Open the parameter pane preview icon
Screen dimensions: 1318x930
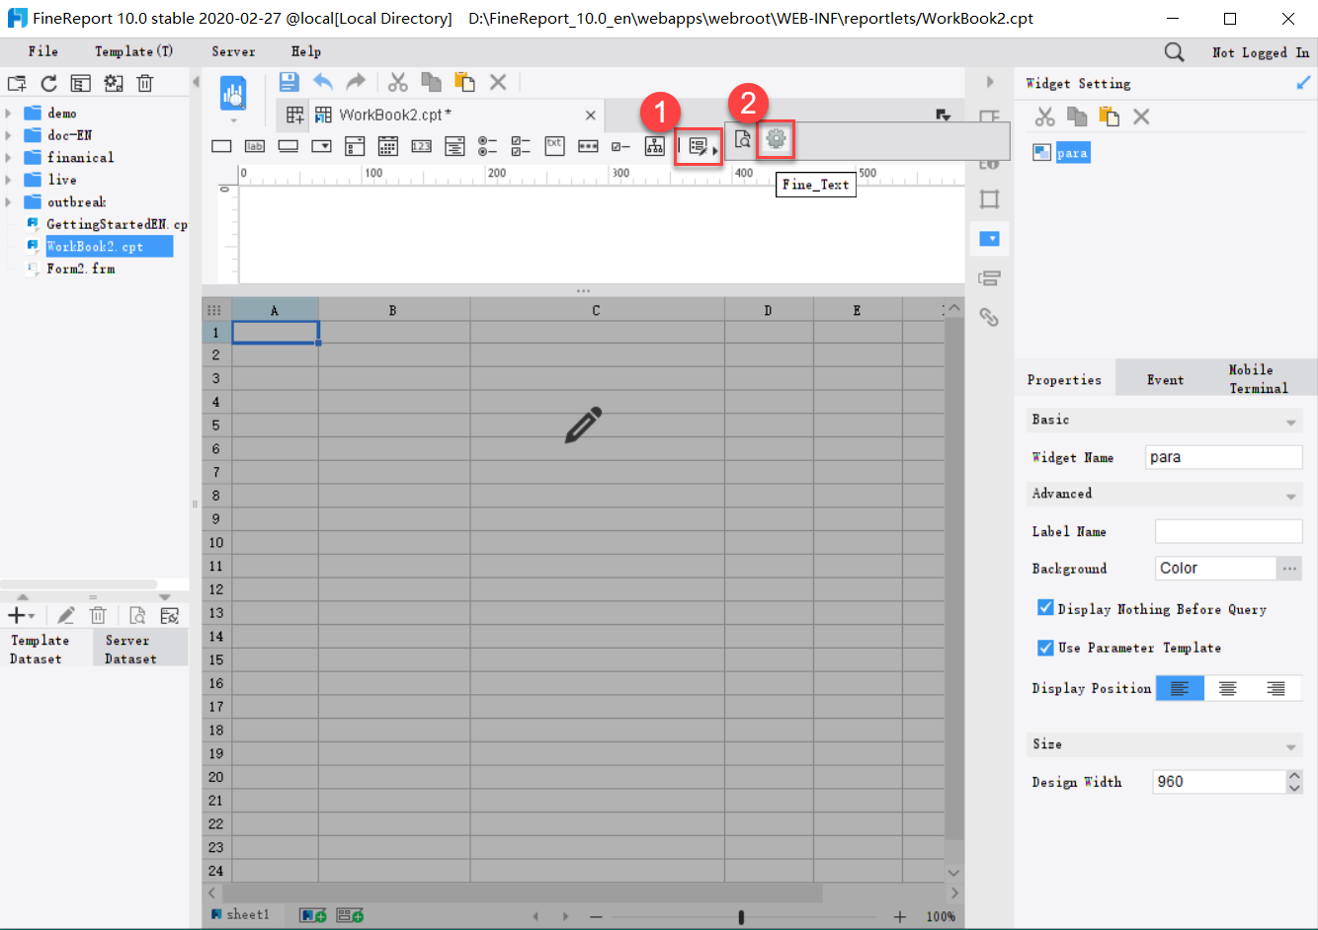coord(742,140)
